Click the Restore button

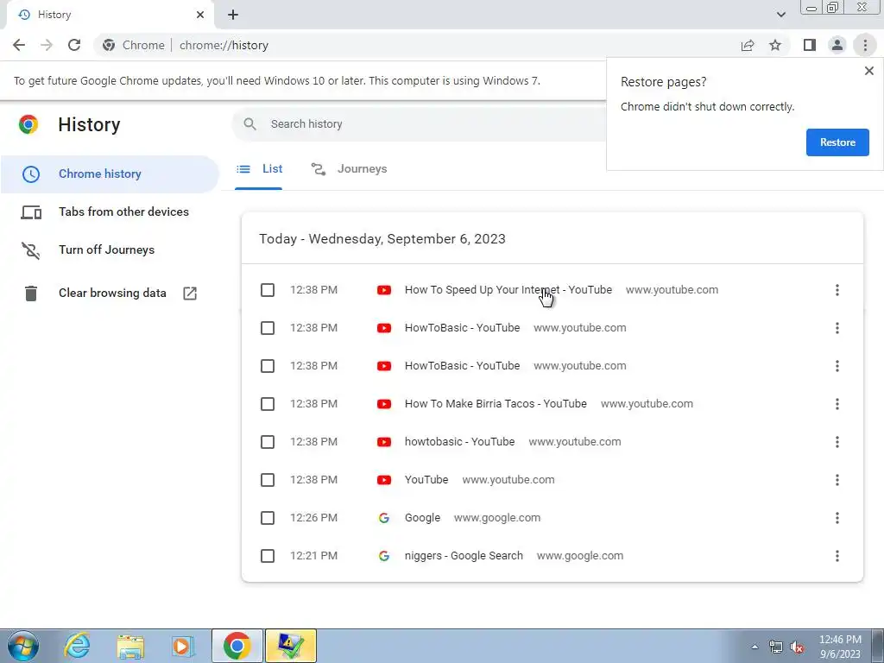pos(837,142)
